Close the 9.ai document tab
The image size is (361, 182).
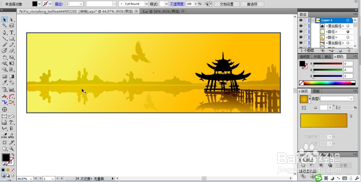coord(183,11)
